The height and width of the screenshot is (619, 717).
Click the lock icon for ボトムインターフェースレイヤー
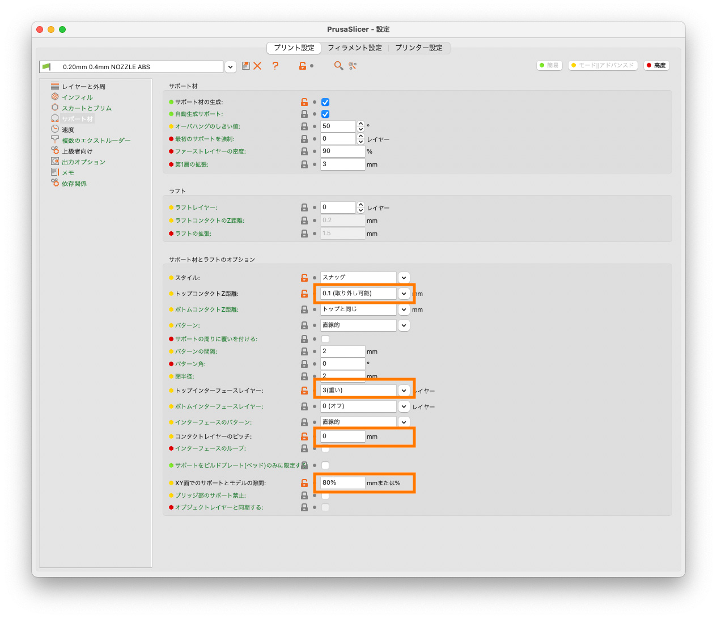point(304,406)
